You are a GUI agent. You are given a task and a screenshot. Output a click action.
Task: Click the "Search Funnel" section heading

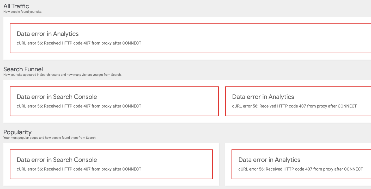[23, 69]
